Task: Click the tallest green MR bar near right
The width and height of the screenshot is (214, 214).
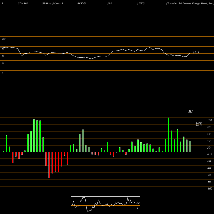Action: (169, 135)
